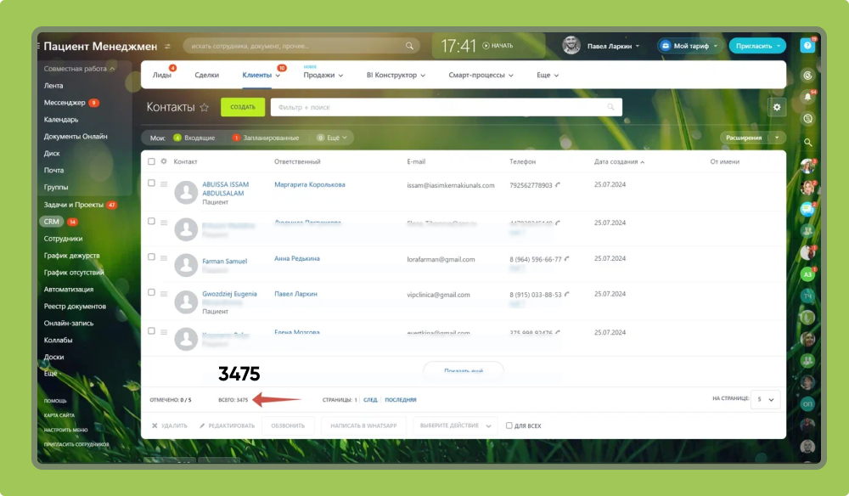Open the НА СТРАНИЦЕ page size dropdown

(x=765, y=400)
